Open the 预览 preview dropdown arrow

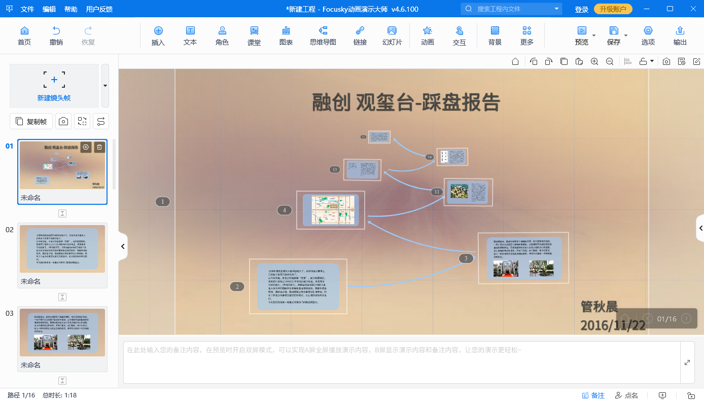tap(594, 35)
